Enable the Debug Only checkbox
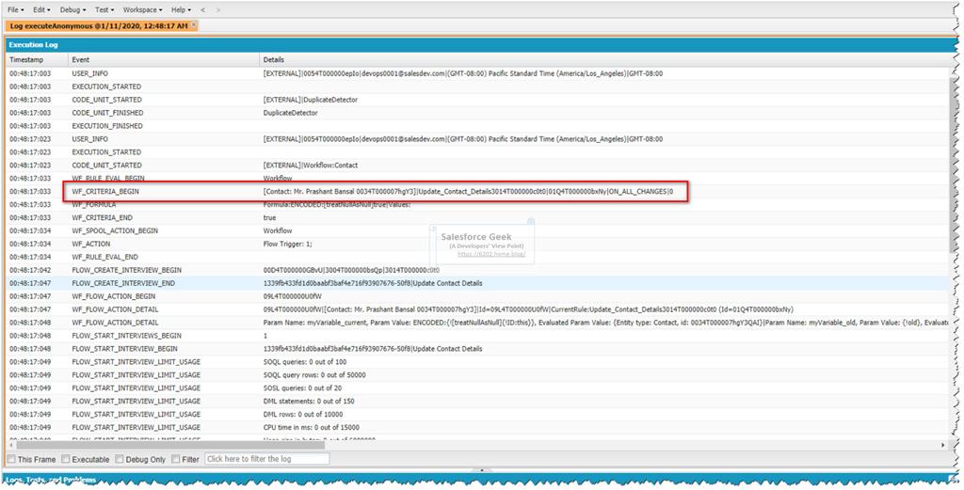 120,459
